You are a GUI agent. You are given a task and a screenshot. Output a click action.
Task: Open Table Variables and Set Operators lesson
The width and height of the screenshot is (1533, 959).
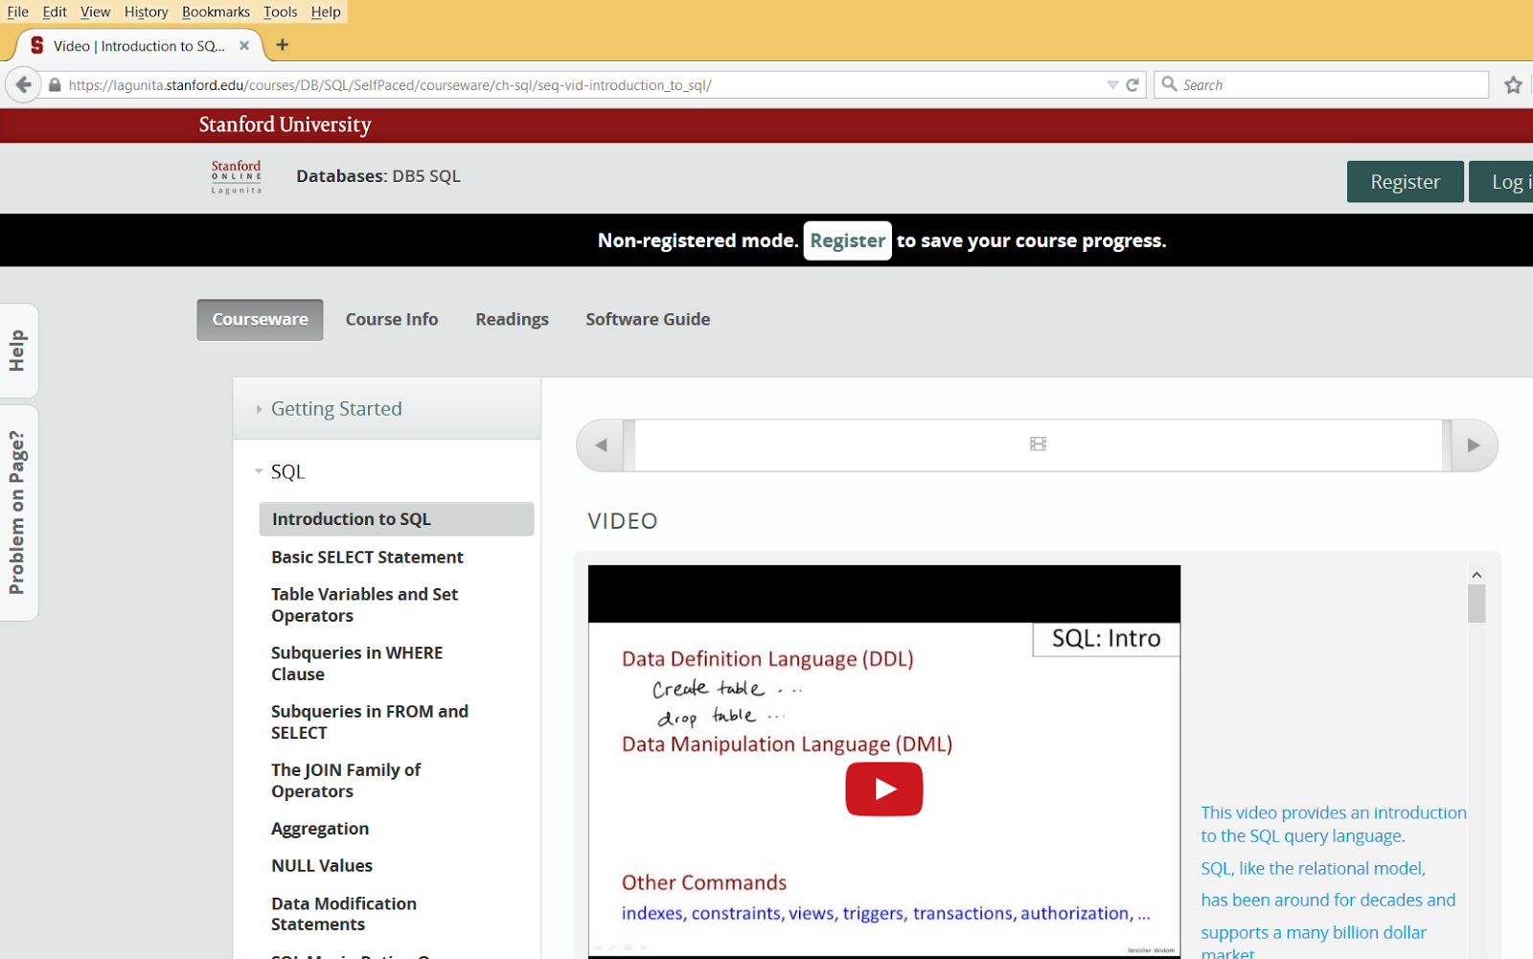pos(364,605)
